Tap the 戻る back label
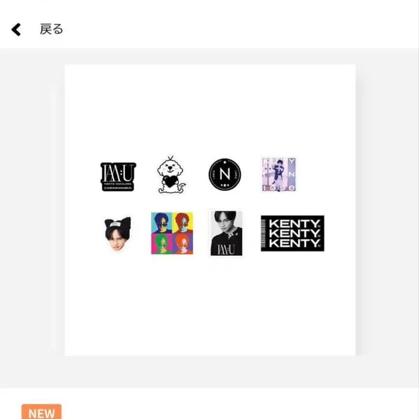The height and width of the screenshot is (419, 419). (51, 29)
